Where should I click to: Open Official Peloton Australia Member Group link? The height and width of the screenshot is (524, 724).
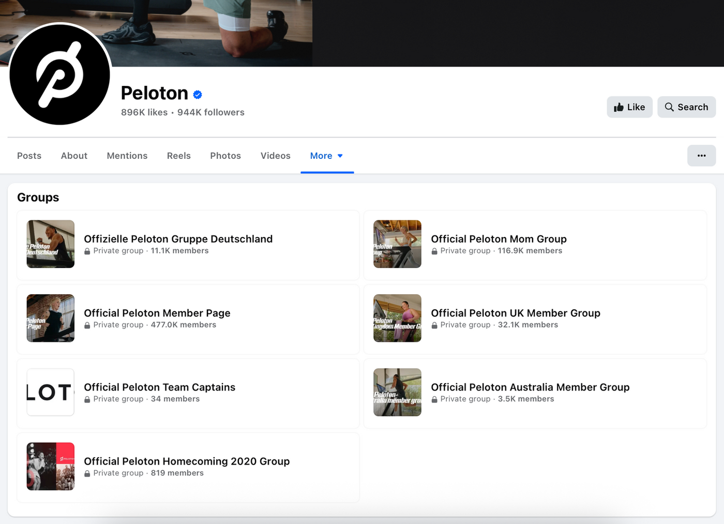point(531,387)
